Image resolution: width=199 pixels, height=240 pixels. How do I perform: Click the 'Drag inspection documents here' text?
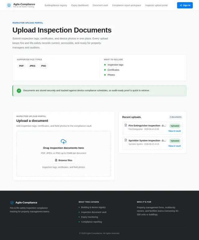(63, 148)
